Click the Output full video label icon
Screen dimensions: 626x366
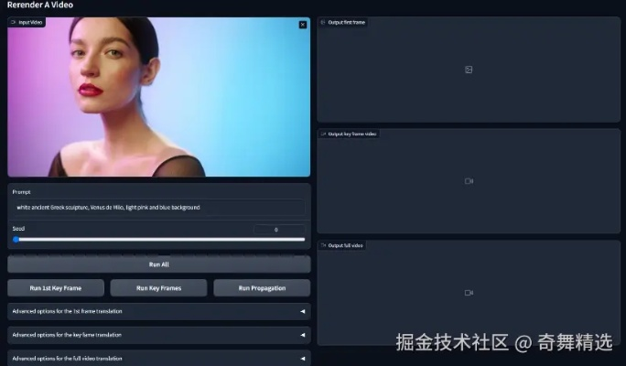coord(323,245)
